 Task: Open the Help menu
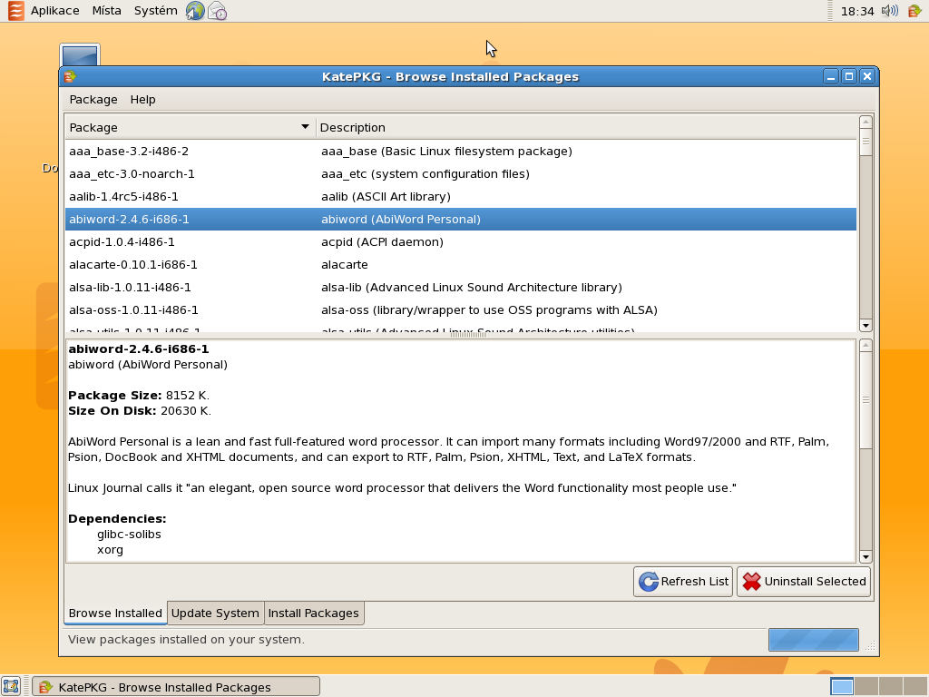point(142,100)
